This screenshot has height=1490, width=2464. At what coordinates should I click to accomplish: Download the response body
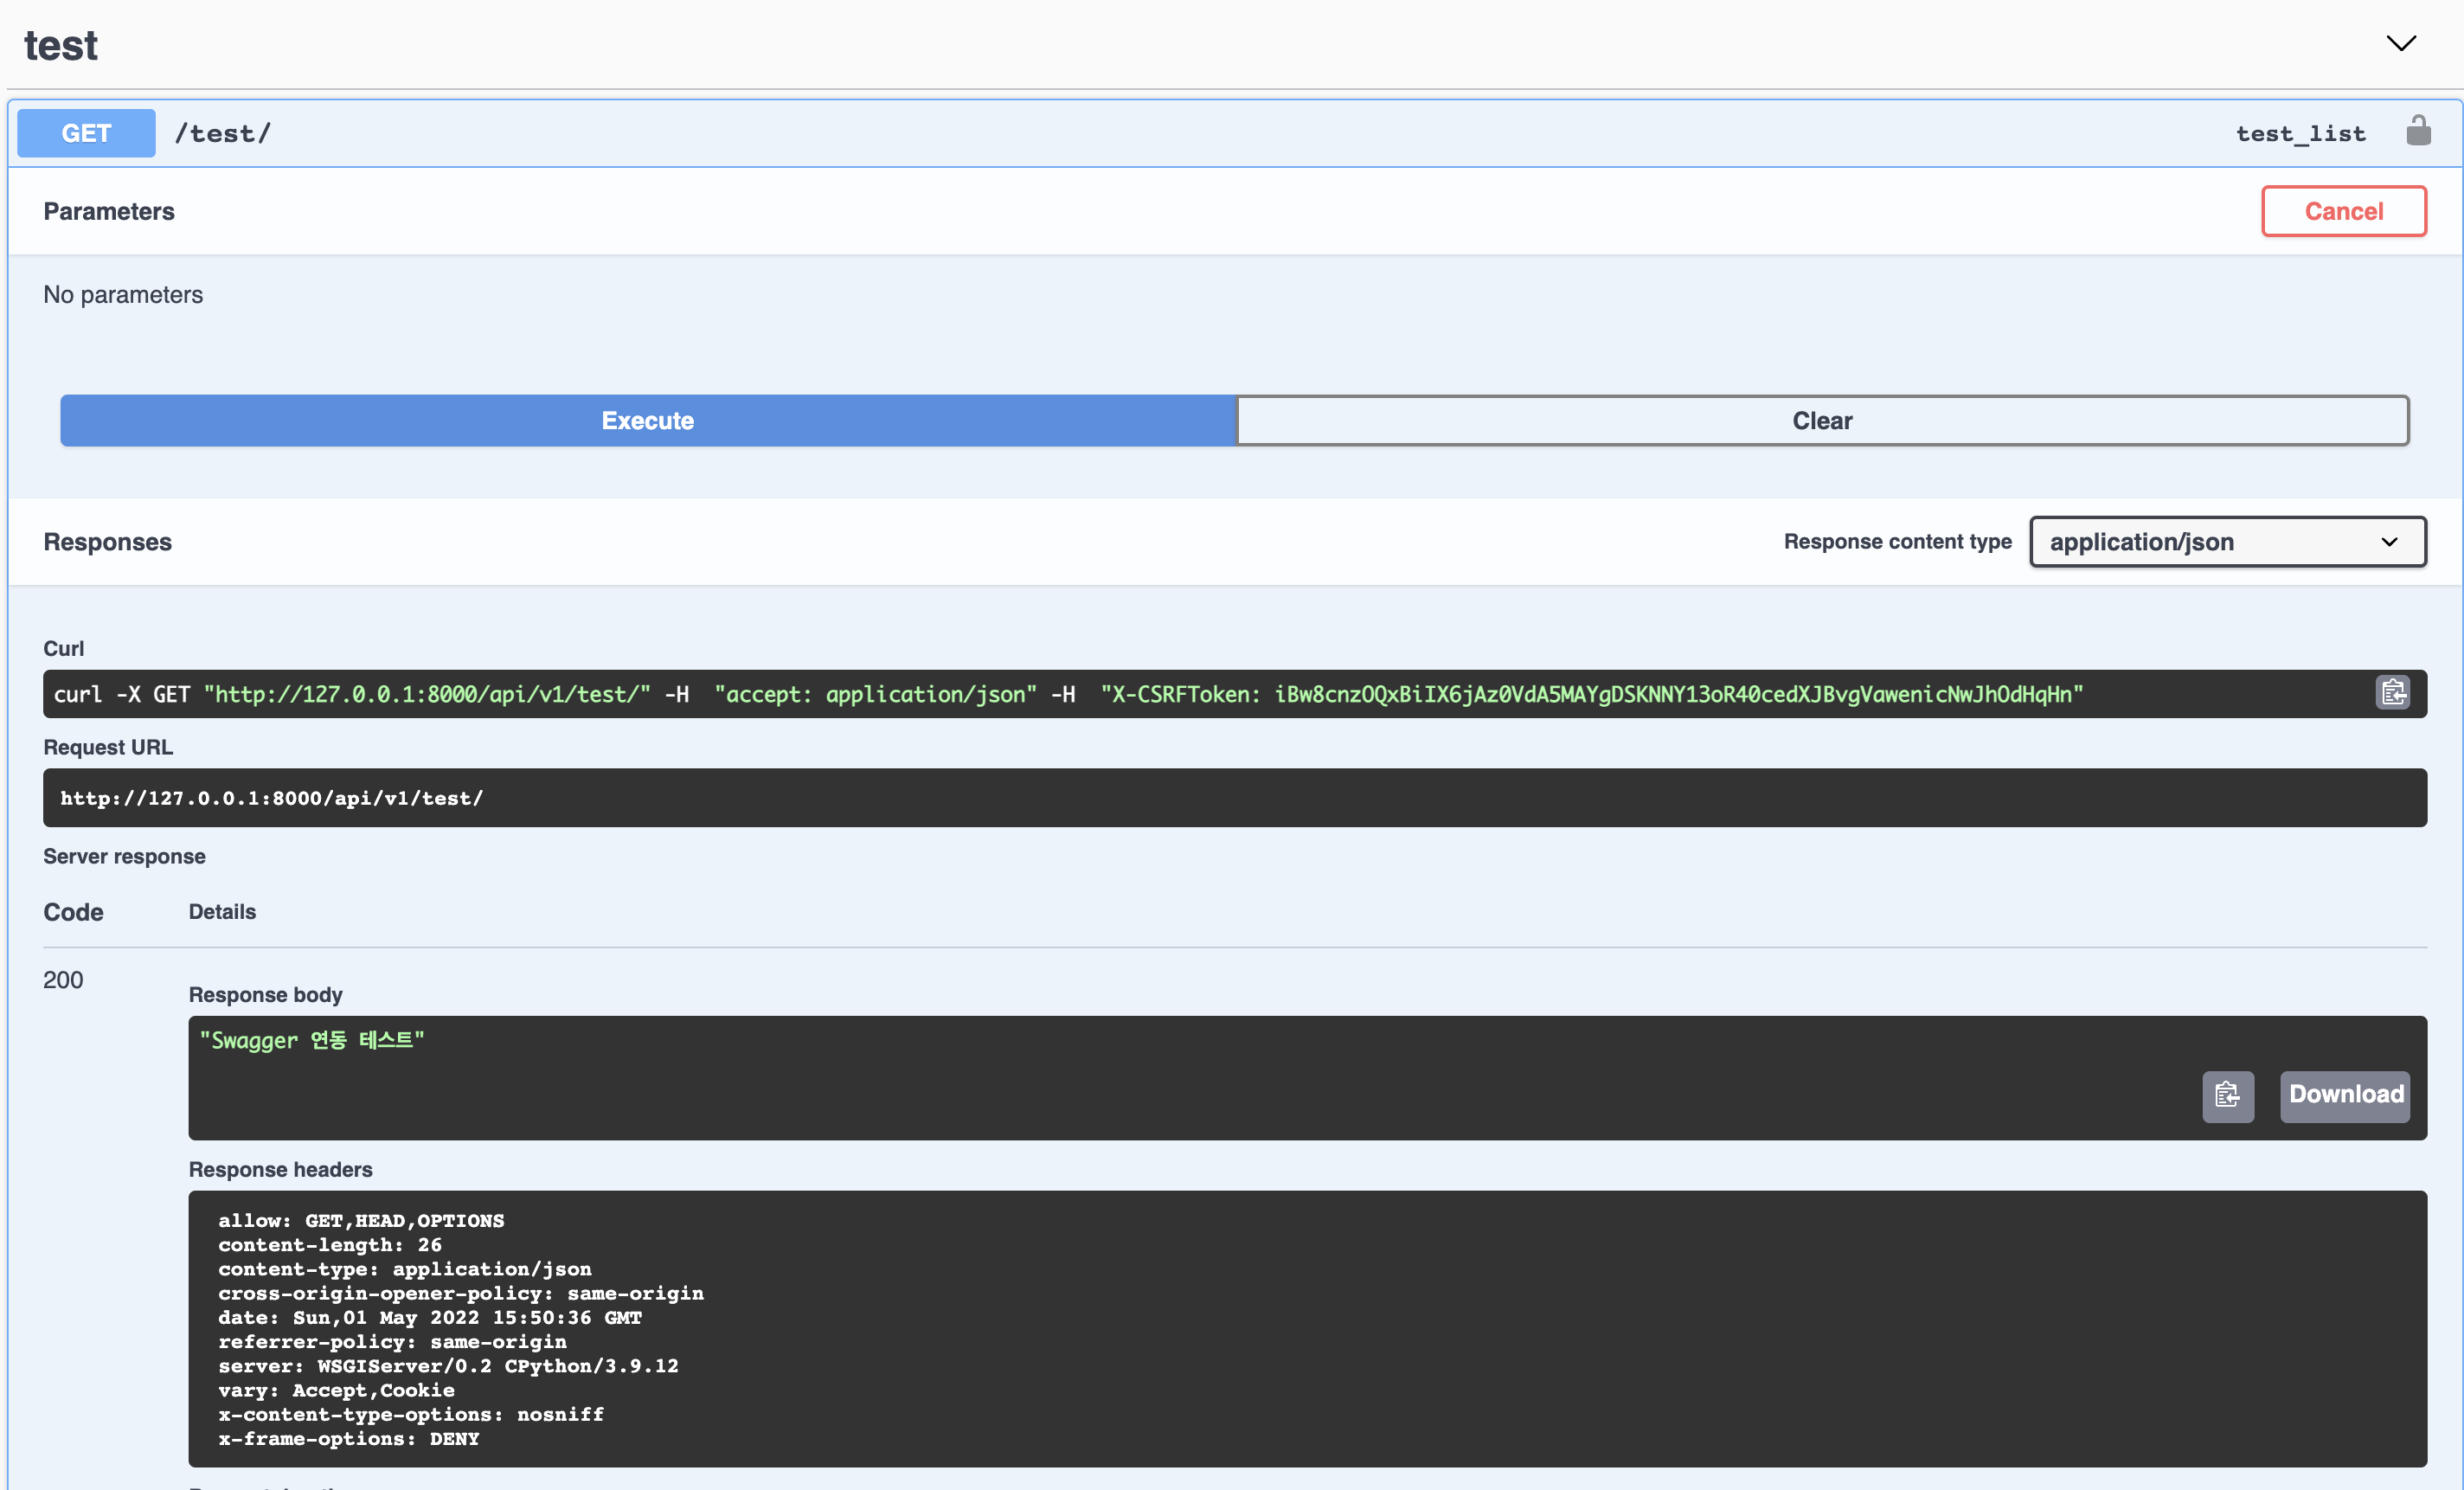pyautogui.click(x=2344, y=1095)
